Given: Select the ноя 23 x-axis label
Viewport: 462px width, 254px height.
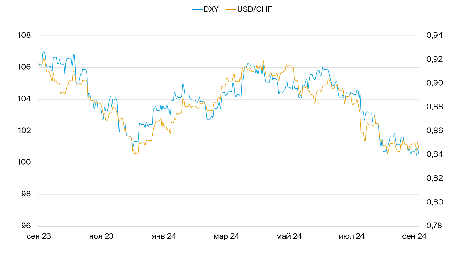Looking at the screenshot, I should point(101,236).
